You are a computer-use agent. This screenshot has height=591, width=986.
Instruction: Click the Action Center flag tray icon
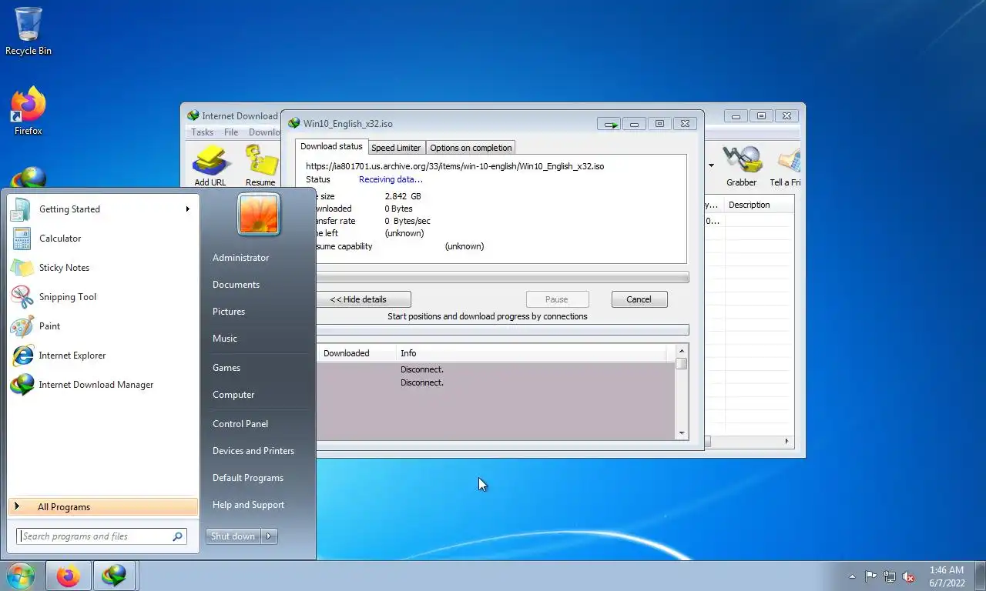click(x=870, y=576)
